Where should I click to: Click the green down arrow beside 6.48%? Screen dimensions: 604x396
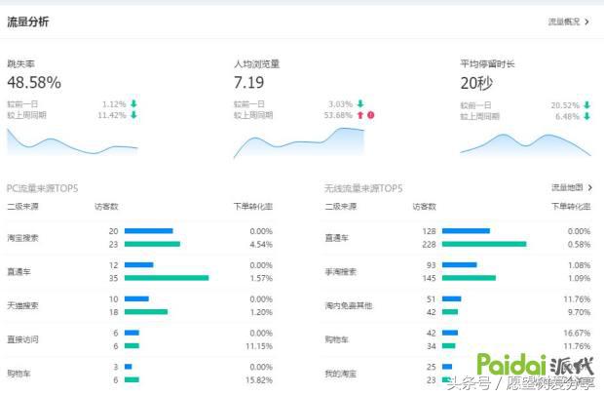586,116
